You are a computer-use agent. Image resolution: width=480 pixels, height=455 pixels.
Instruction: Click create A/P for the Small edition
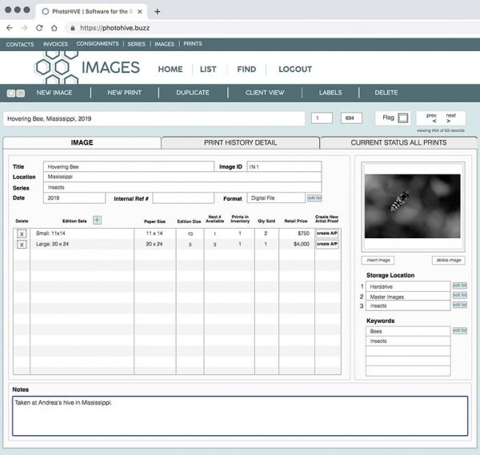326,233
